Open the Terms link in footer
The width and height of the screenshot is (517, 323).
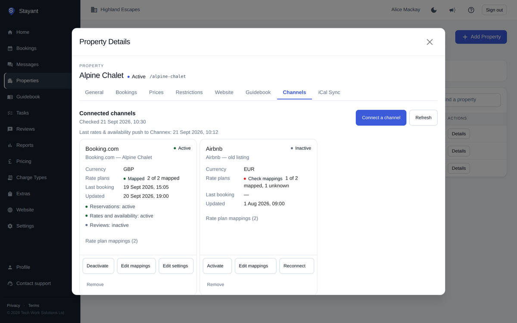point(34,306)
